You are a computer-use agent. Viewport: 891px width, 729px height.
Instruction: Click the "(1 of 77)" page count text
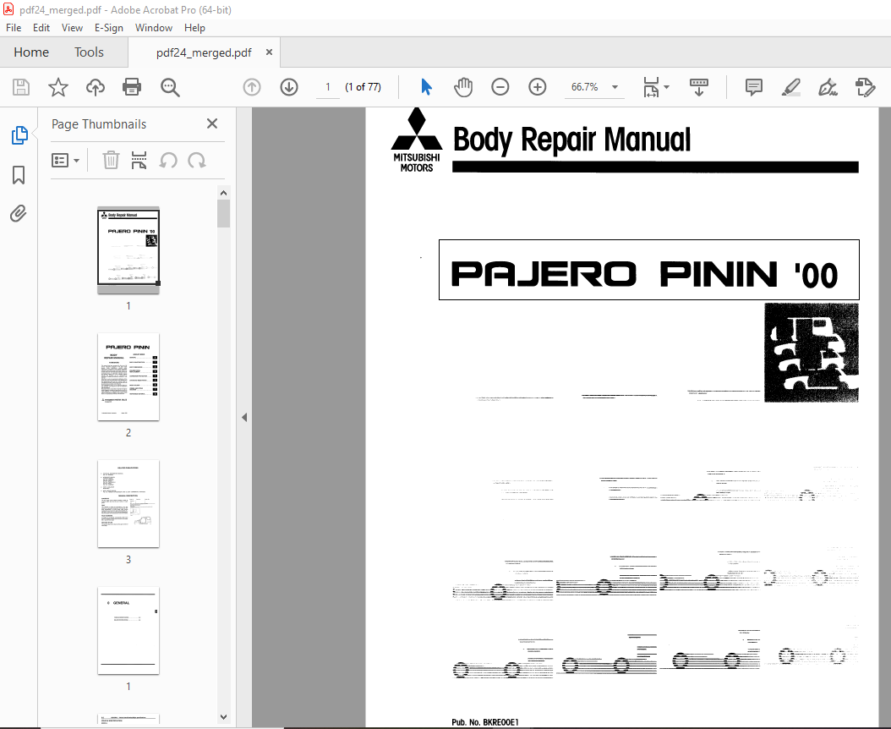[x=364, y=87]
